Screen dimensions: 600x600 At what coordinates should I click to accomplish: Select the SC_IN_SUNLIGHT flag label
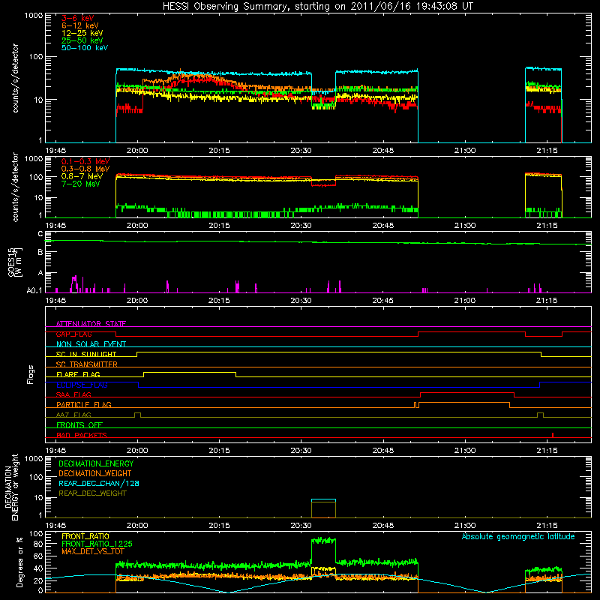(86, 354)
